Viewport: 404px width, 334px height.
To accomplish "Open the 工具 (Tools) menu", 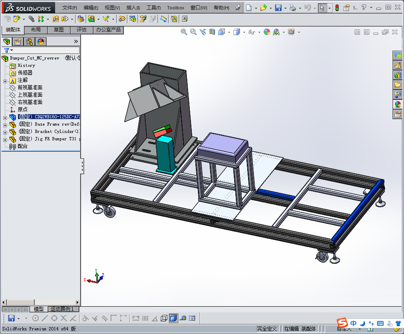I will point(153,8).
